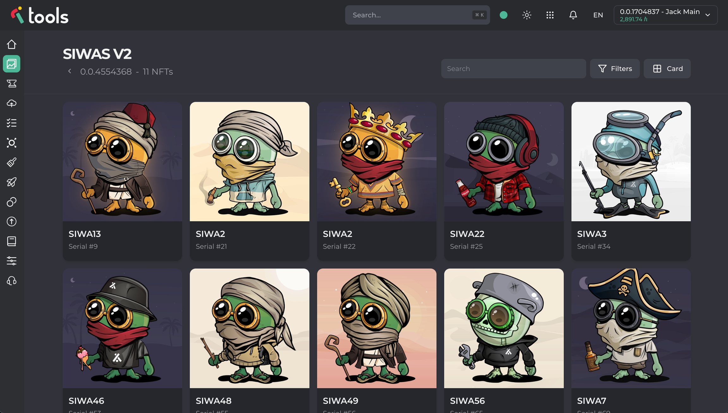Toggle light theme with sun icon
728x413 pixels.
click(x=527, y=15)
